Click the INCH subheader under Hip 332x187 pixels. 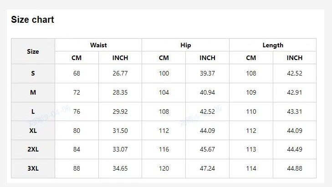207,58
